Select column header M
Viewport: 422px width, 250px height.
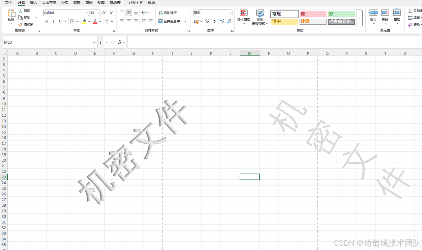click(250, 53)
